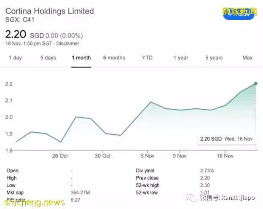
Task: Open the 6 months chart tab
Action: point(114,58)
